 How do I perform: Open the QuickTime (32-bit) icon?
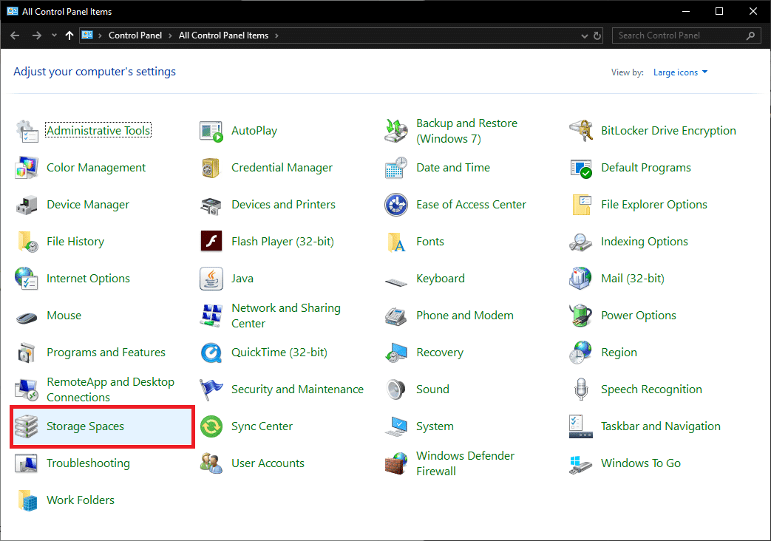tap(211, 353)
